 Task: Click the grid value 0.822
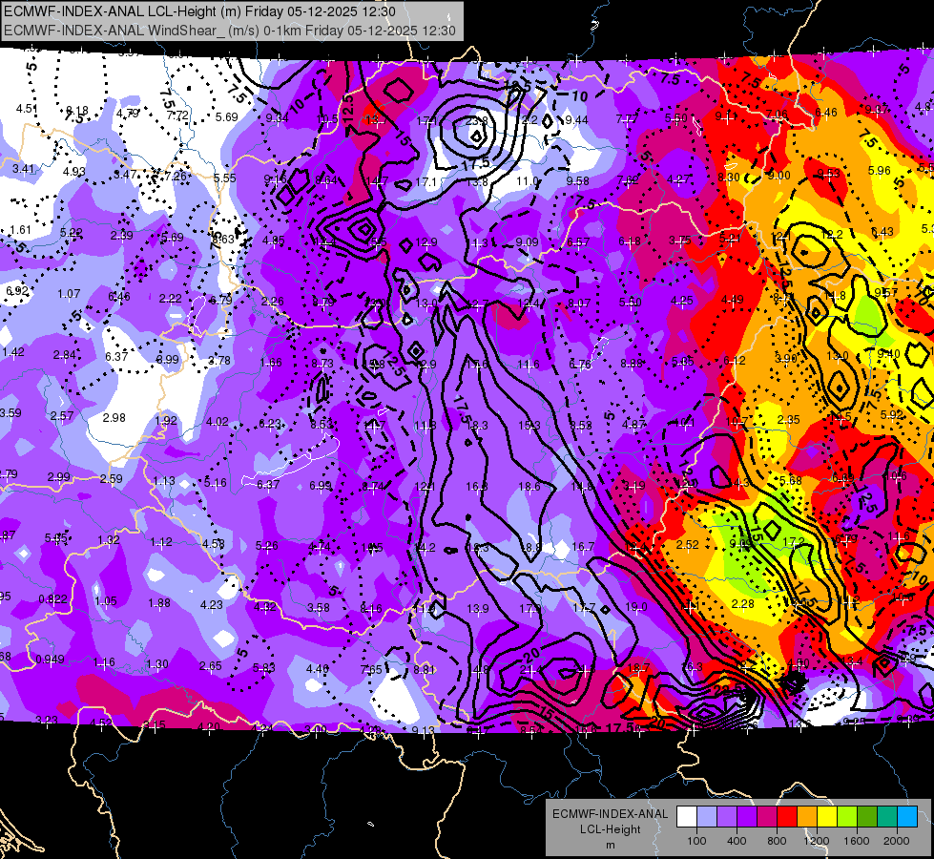[x=53, y=598]
